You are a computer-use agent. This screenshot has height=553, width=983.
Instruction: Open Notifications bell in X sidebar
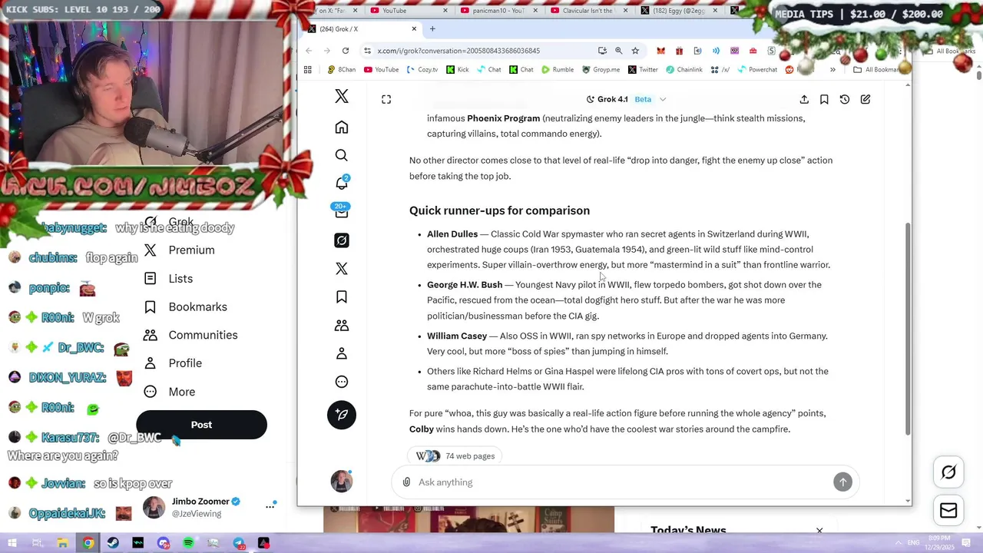point(342,184)
